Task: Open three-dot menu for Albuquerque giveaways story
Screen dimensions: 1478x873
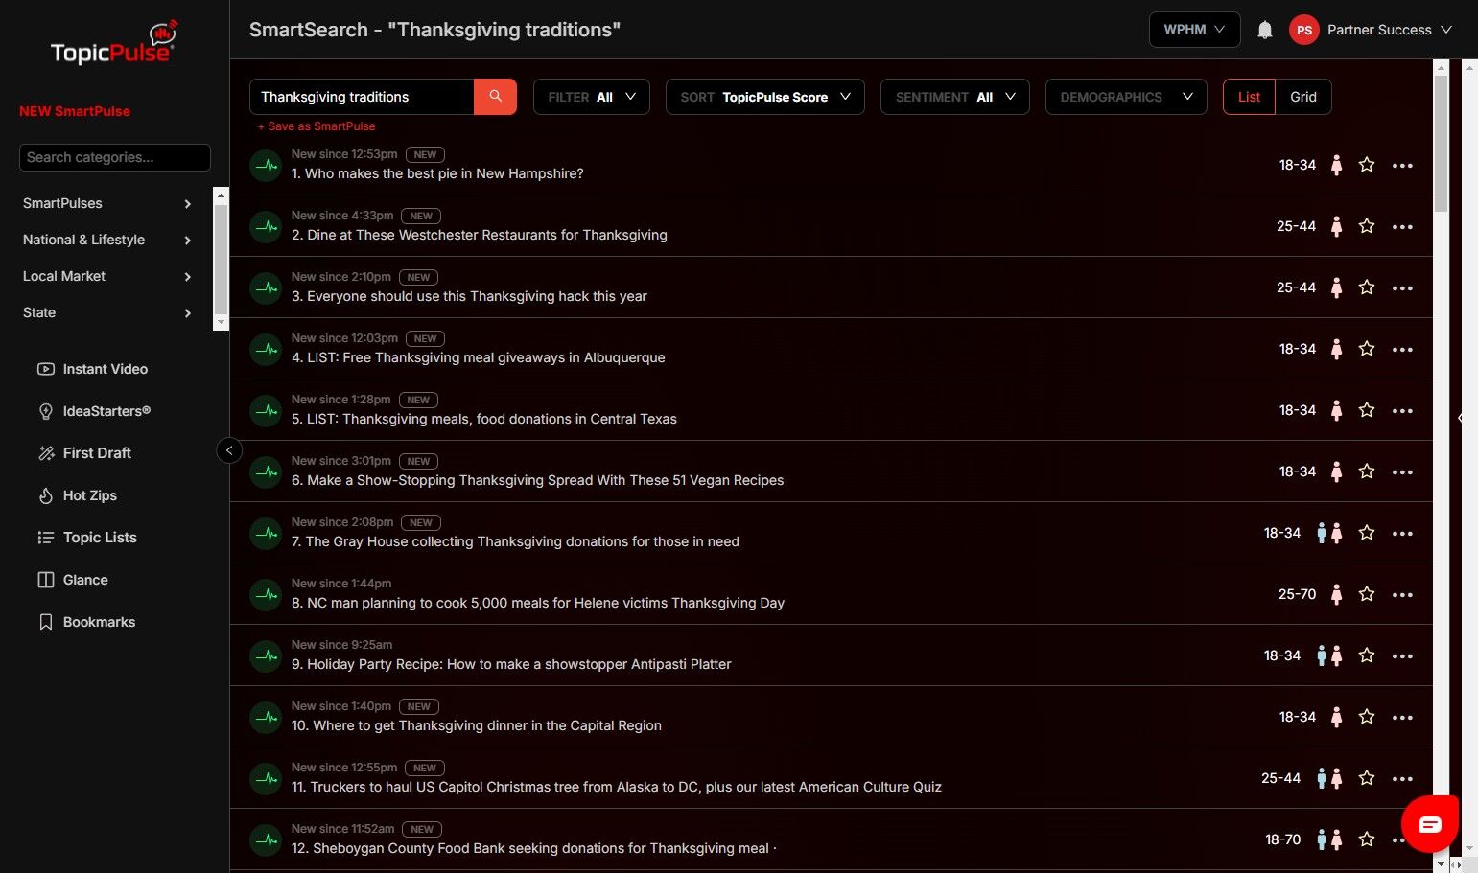Action: click(1402, 350)
